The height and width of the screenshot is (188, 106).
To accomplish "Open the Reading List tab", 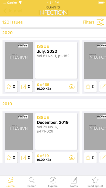I will (95, 182).
